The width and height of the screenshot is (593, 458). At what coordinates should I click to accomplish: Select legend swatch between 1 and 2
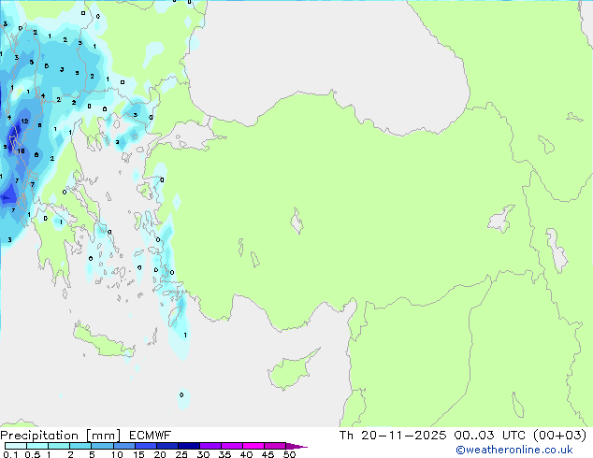(x=59, y=446)
